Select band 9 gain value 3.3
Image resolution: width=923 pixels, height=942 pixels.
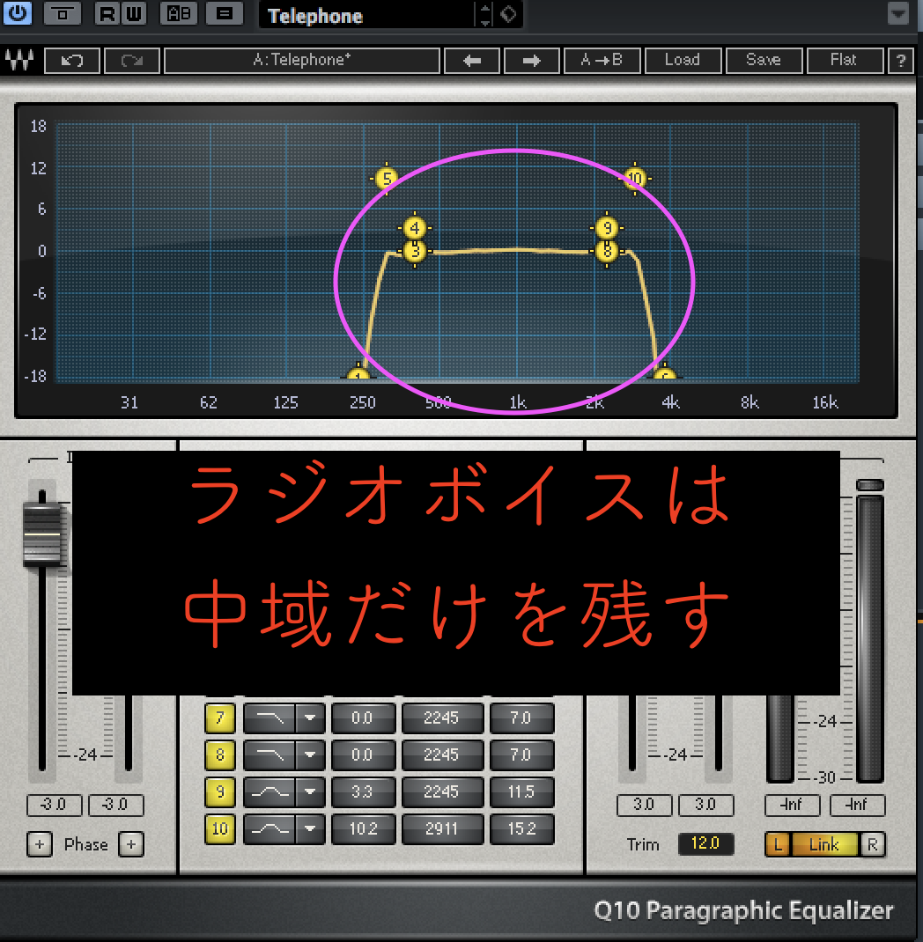pos(363,791)
